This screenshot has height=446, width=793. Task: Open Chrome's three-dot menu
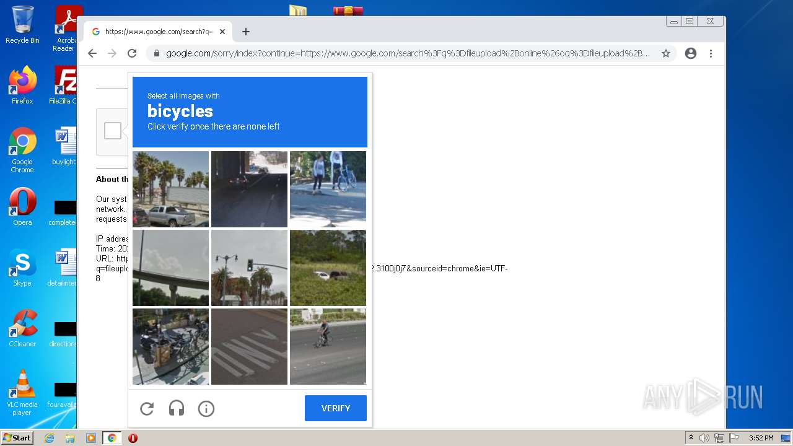711,53
